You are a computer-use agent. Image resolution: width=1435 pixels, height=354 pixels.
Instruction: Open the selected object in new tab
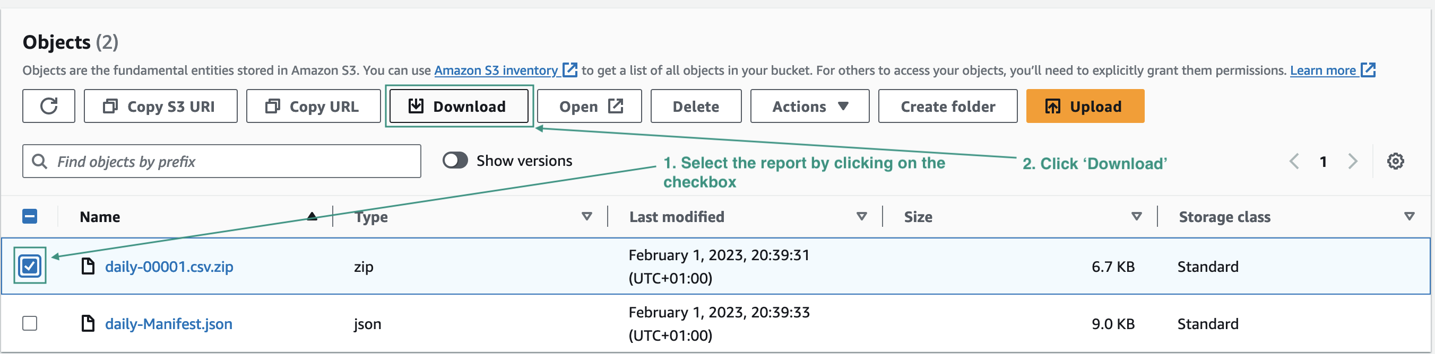pos(590,106)
